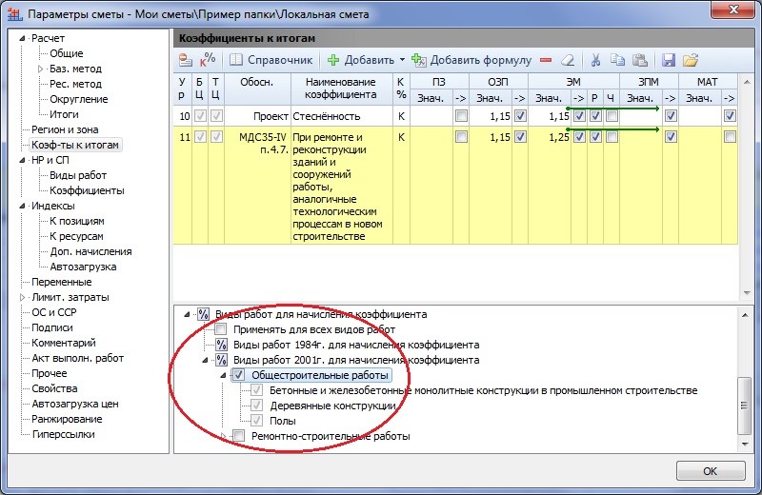Collapse the Индексы tree node
762x495 pixels.
22,206
